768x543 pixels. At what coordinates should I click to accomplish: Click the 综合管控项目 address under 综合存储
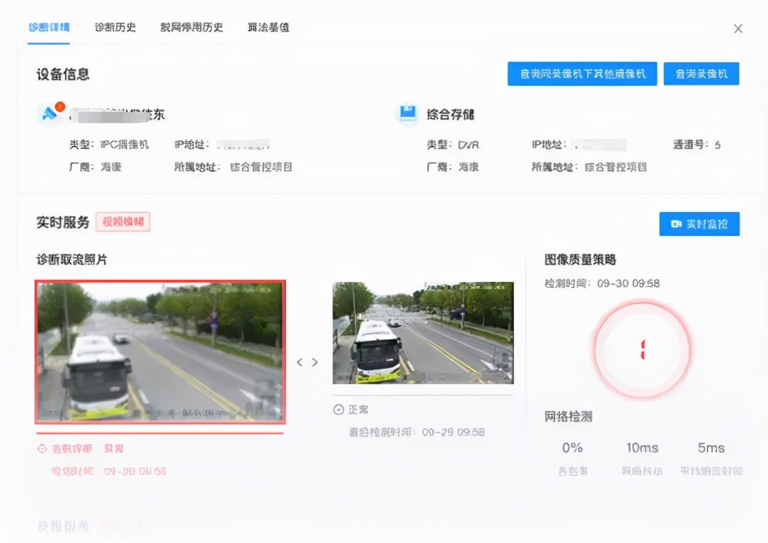616,167
